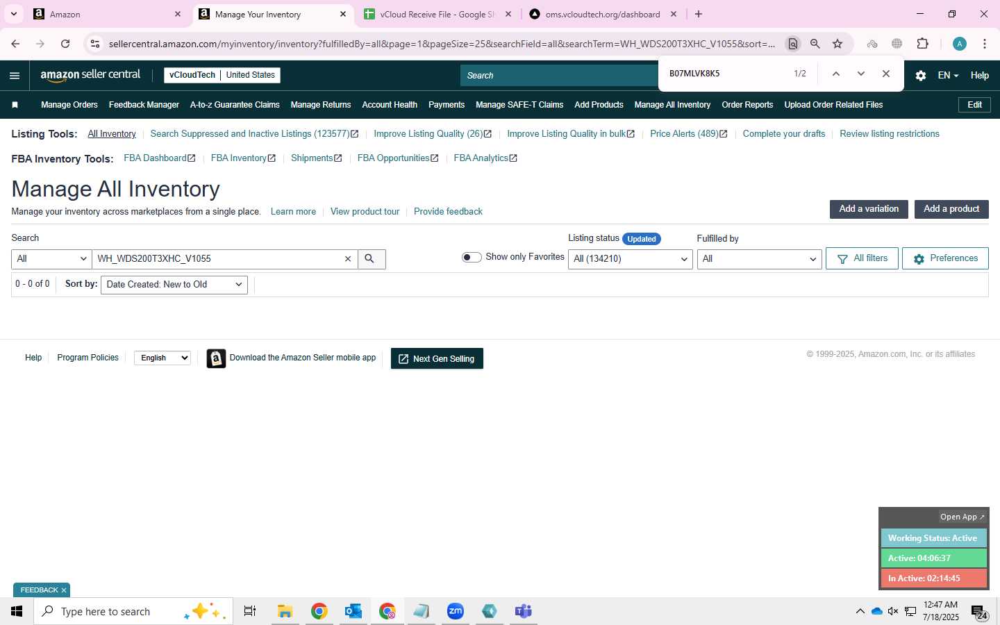Viewport: 1000px width, 625px height.
Task: Open Feedback Manager menu item
Action: pos(144,105)
